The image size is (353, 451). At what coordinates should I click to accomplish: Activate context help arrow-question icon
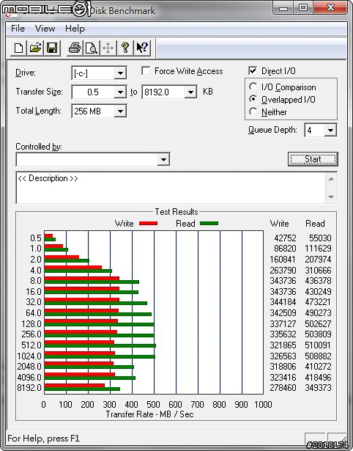click(142, 48)
